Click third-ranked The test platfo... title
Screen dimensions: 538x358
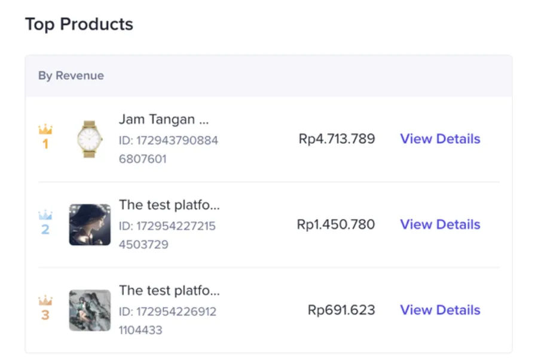coord(169,291)
